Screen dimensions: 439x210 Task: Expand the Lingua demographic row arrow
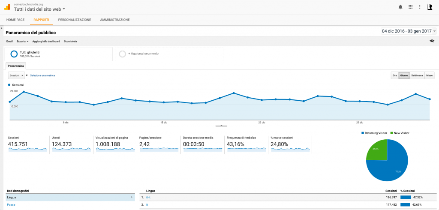click(x=132, y=197)
